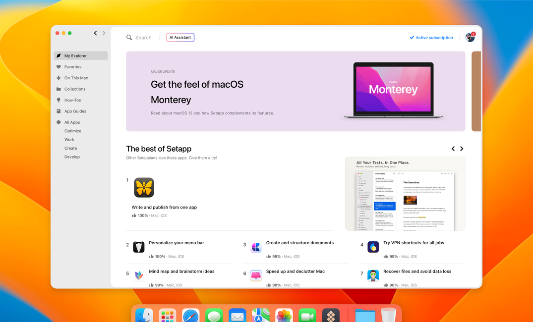Open 'Recover files and avoid data loss'
Image resolution: width=533 pixels, height=322 pixels.
tap(417, 271)
